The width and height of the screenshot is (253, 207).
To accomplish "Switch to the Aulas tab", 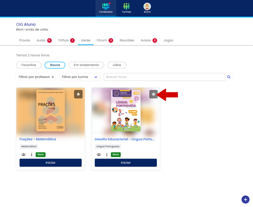I will (x=41, y=40).
